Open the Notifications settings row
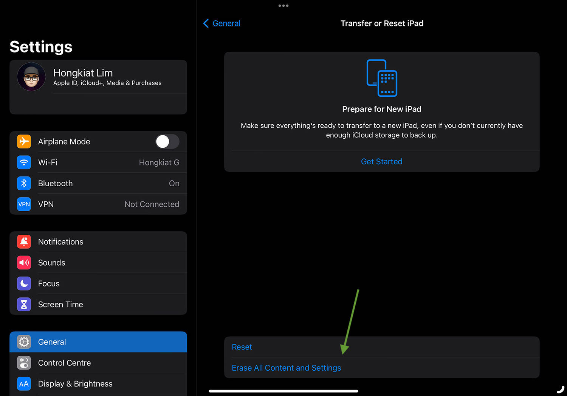 (x=98, y=242)
